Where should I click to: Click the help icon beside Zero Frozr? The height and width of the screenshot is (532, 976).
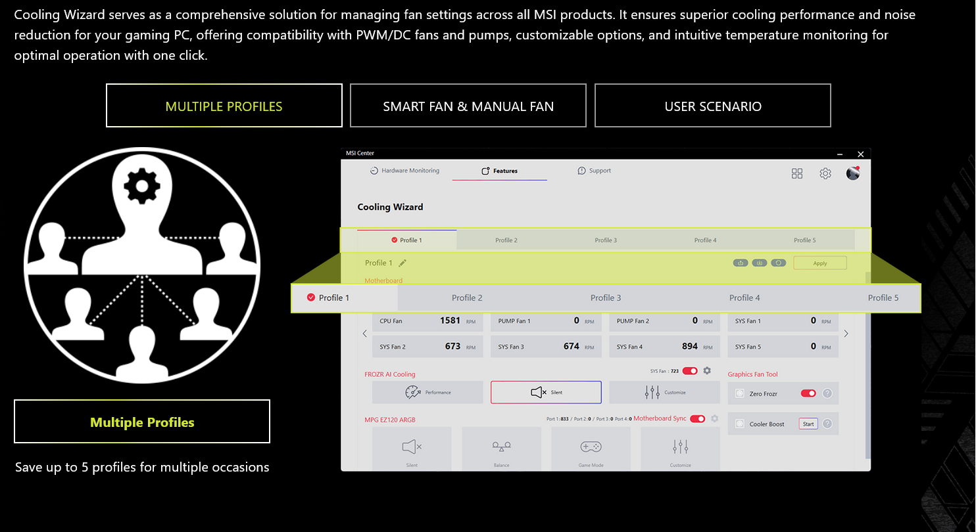(827, 393)
